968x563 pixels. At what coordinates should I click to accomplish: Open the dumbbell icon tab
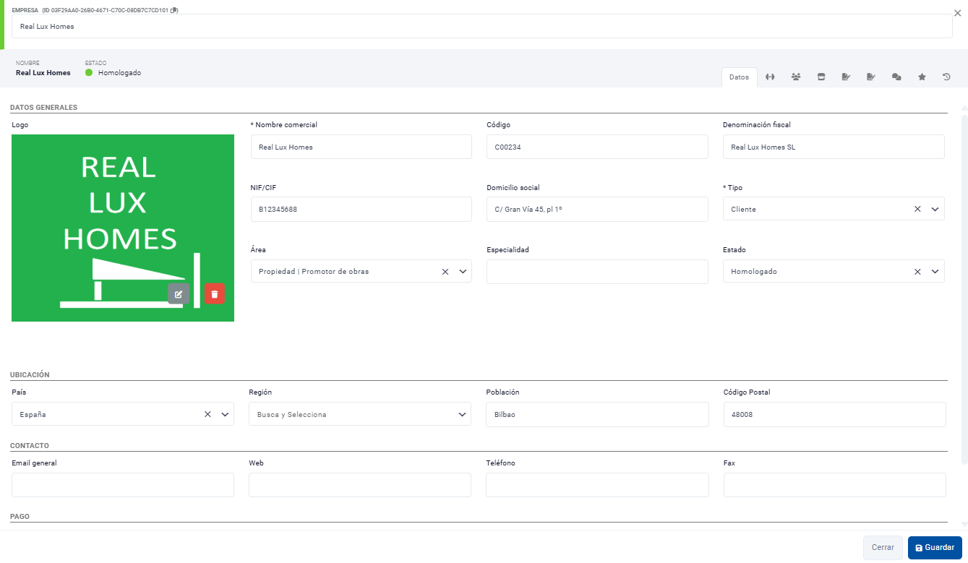(771, 77)
